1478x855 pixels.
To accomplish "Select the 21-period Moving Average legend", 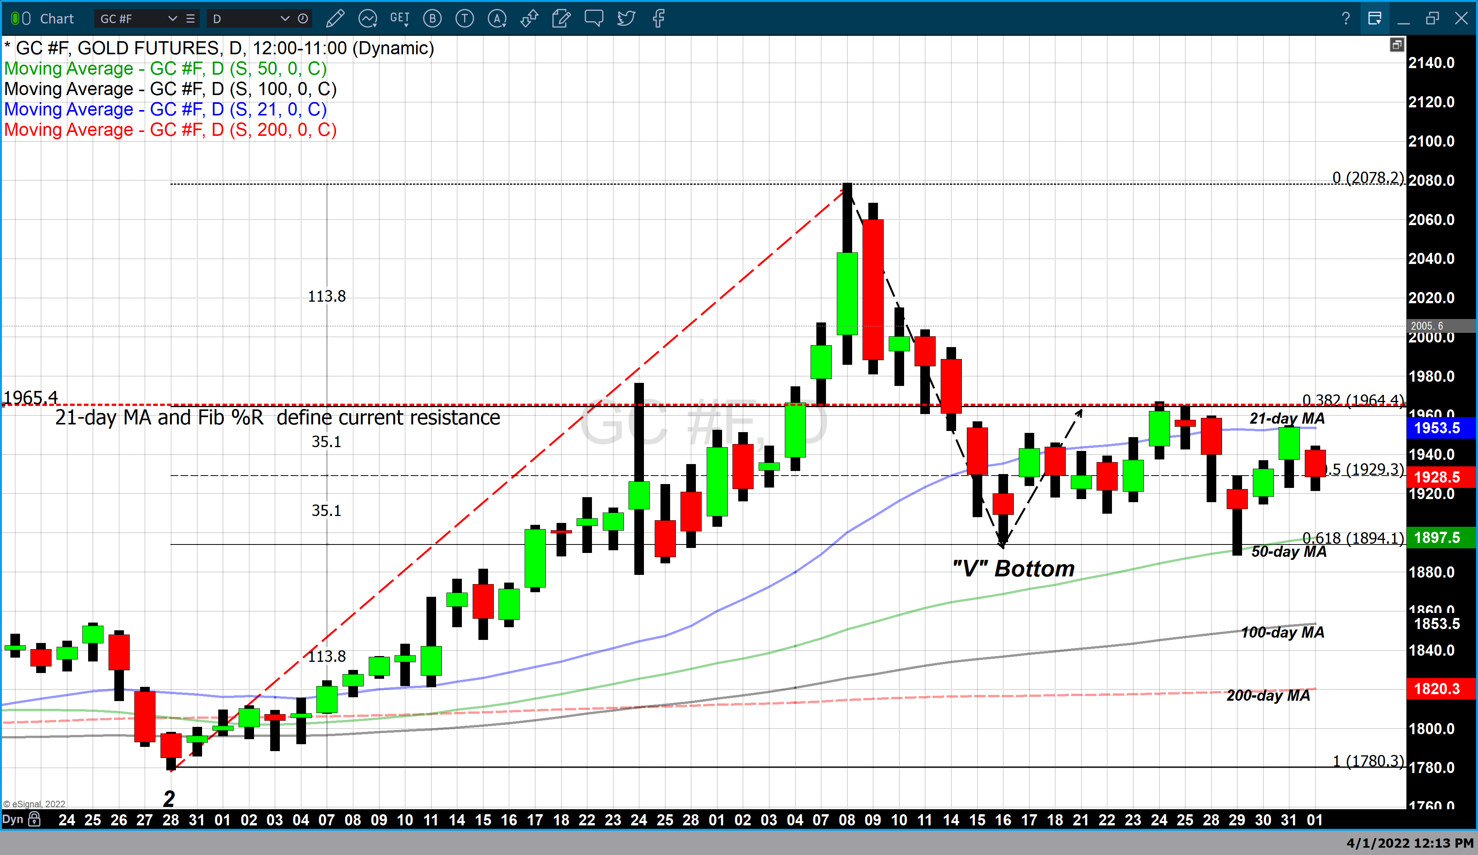I will (x=166, y=109).
